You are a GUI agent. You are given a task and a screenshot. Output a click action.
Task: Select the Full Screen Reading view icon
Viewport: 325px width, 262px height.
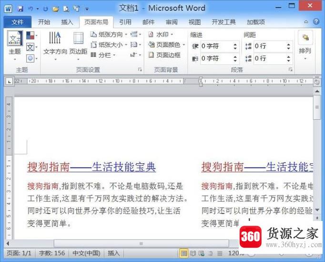tap(193, 253)
